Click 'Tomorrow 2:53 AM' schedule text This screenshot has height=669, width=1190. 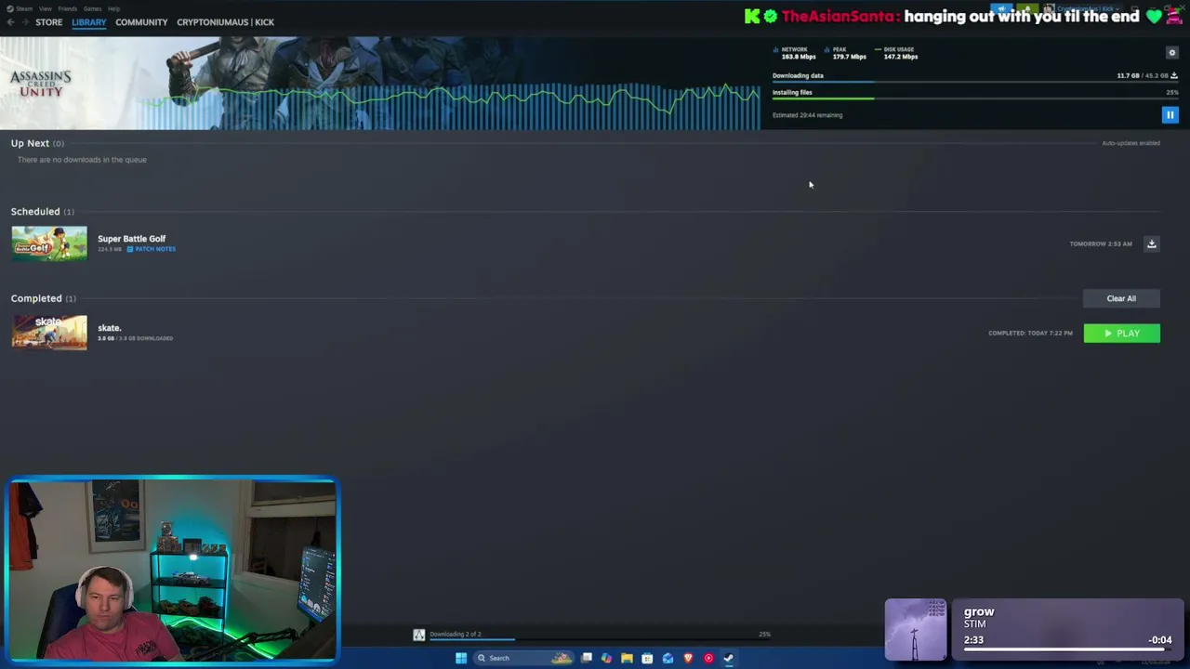pyautogui.click(x=1101, y=243)
